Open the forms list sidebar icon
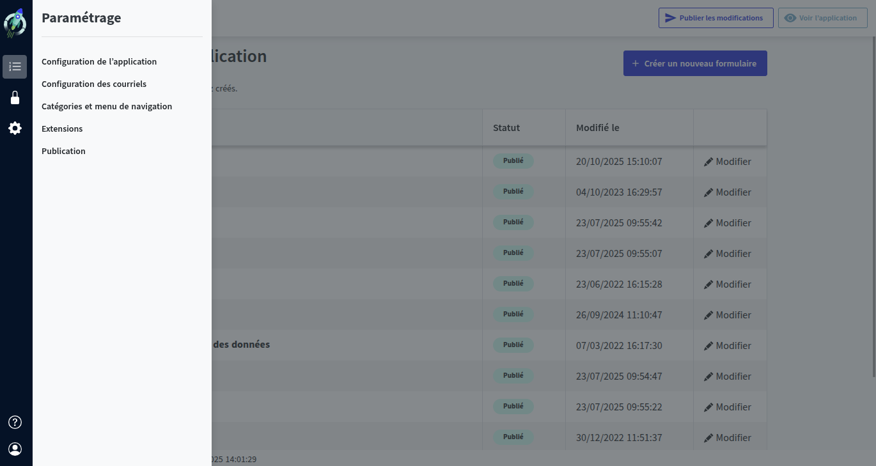The height and width of the screenshot is (466, 876). point(15,66)
